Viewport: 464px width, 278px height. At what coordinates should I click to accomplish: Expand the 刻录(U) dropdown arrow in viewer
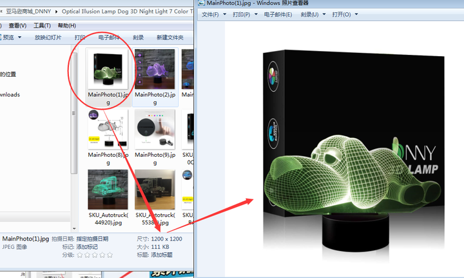coord(324,14)
